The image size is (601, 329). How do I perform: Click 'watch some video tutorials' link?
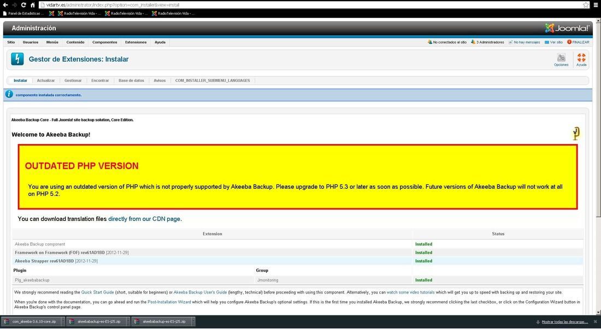(x=410, y=292)
